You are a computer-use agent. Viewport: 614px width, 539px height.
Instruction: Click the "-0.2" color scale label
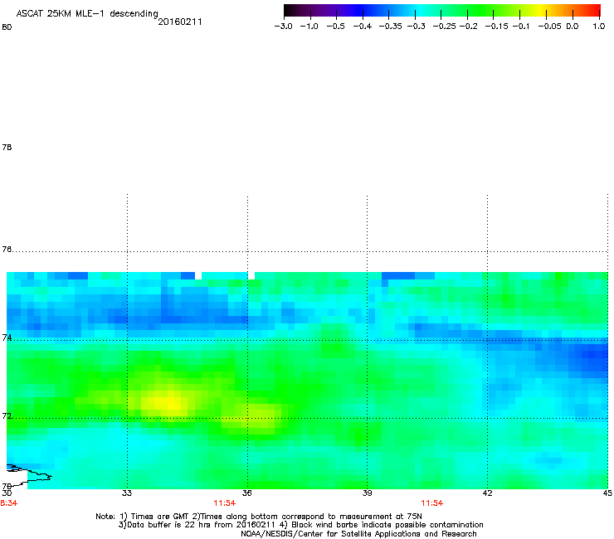(468, 27)
